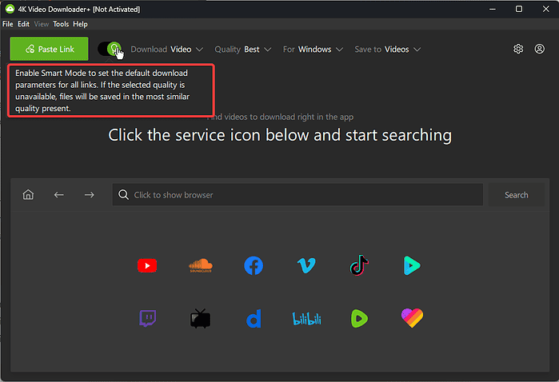Screen dimensions: 559x382
Task: Click the Twitch service icon
Action: (147, 319)
